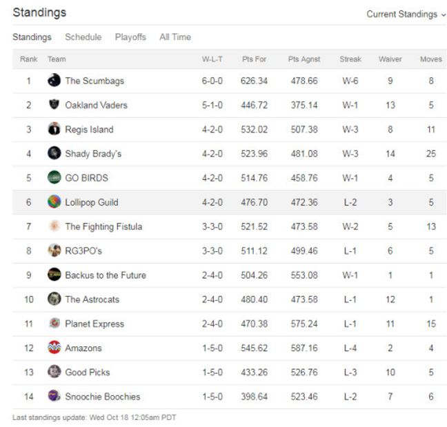Click Regis Island team avatar icon
This screenshot has width=447, height=427.
pyautogui.click(x=54, y=129)
